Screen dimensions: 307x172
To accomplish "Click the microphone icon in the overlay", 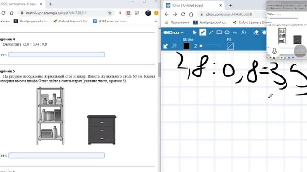I will (x=274, y=51).
